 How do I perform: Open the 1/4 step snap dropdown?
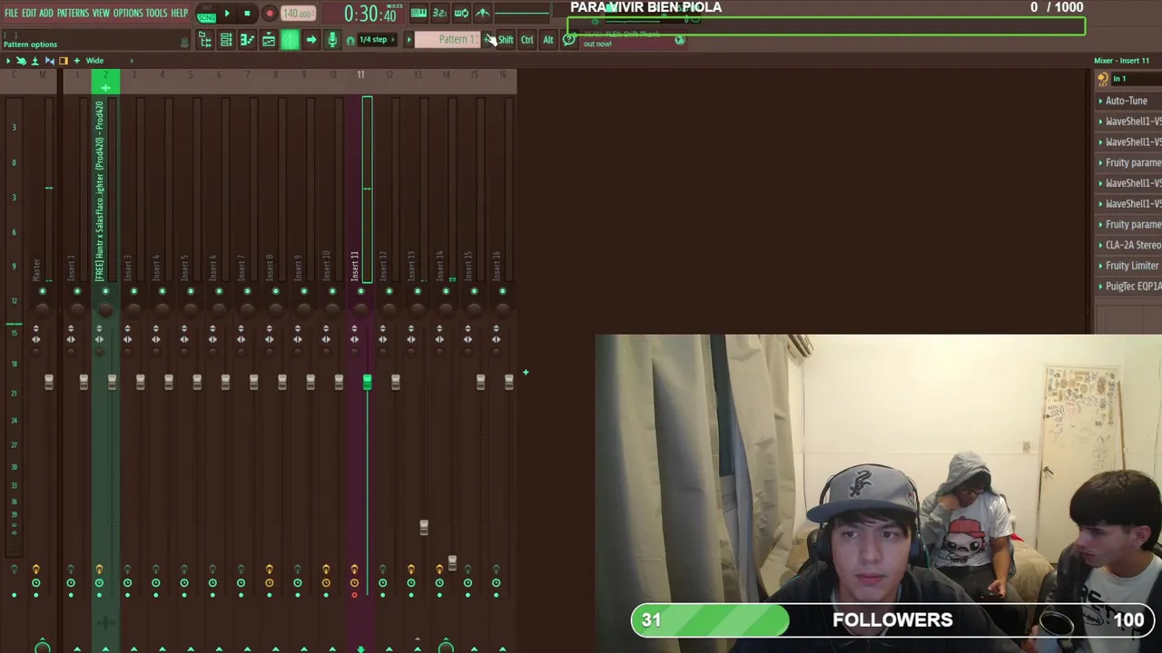coord(378,40)
